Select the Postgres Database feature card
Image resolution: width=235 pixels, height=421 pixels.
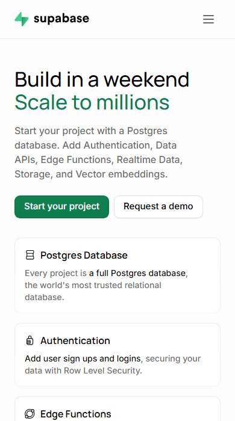(x=117, y=275)
